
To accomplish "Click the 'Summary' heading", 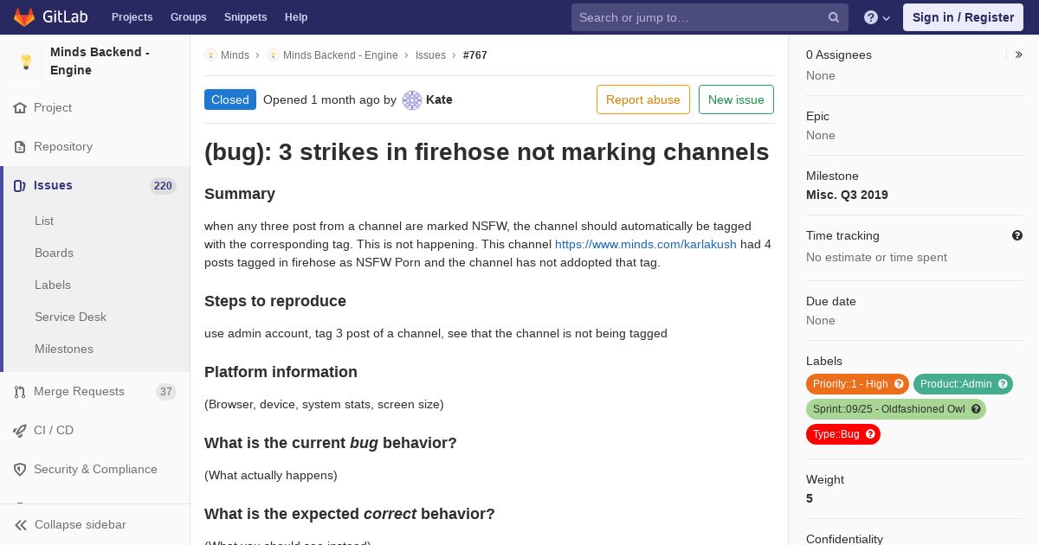I will (240, 194).
